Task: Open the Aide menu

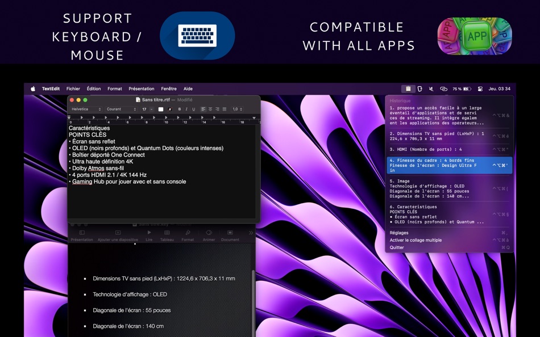Action: (x=188, y=89)
